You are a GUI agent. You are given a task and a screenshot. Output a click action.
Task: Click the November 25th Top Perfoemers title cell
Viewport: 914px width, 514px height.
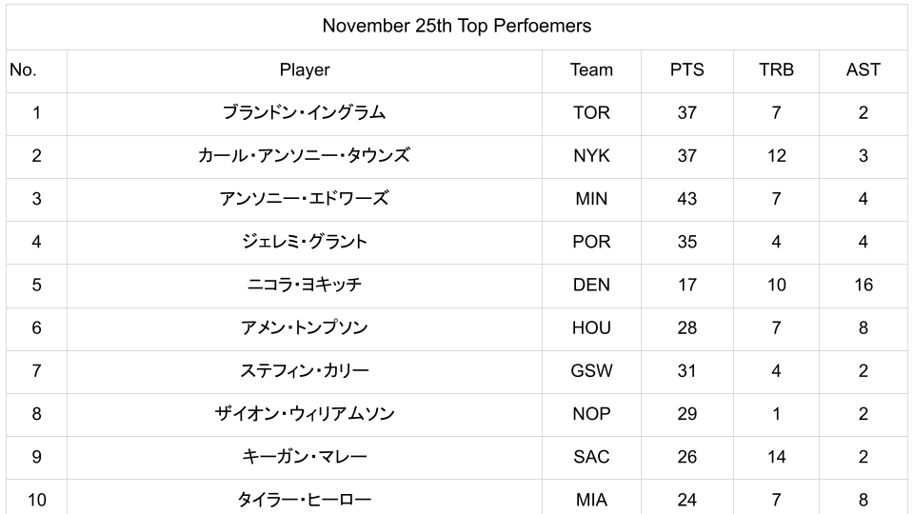[x=456, y=26]
